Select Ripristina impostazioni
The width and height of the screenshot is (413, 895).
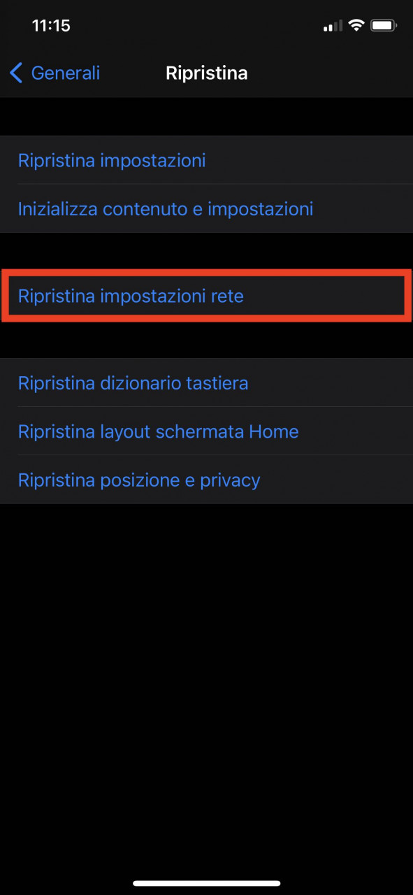click(206, 160)
